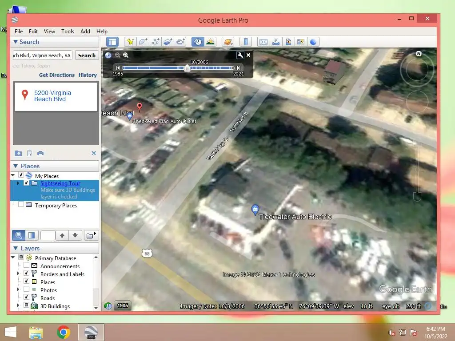Viewport: 455px width, 341px height.
Task: Check Temporary Places checkbox
Action: (x=21, y=204)
